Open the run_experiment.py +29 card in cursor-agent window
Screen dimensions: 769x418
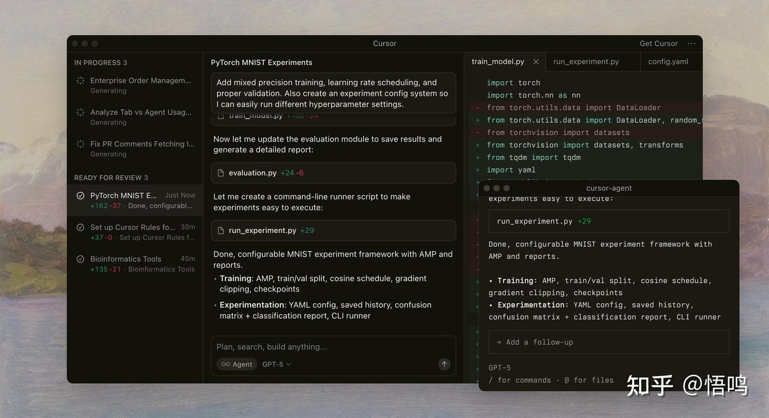[x=609, y=221]
